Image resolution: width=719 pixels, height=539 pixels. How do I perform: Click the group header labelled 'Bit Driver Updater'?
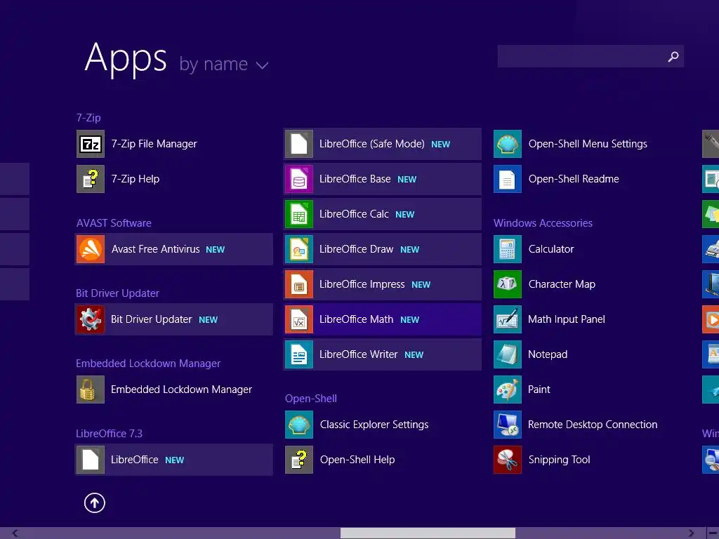coord(117,293)
